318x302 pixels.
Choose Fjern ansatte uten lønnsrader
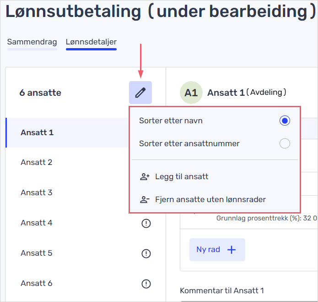point(210,199)
